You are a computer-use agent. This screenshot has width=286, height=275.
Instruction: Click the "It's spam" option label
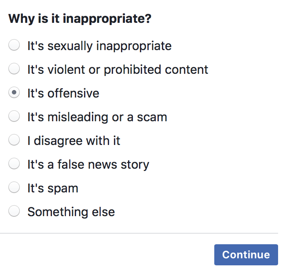(52, 188)
